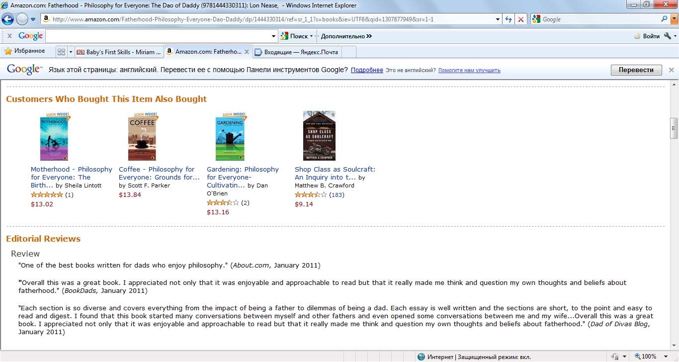679x362 pixels.
Task: Switch to Baby's First Skills tab
Action: click(119, 52)
